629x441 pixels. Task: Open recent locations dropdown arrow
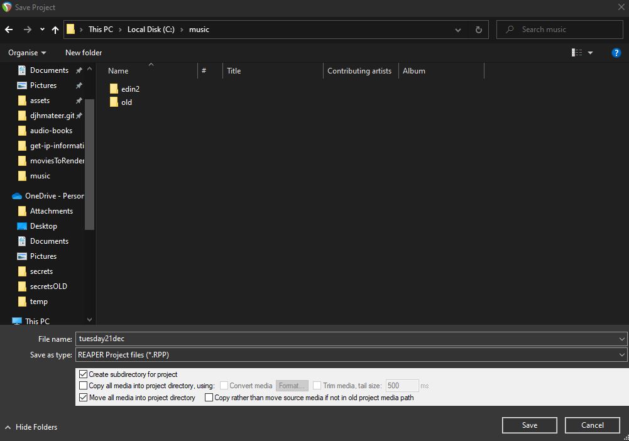42,30
